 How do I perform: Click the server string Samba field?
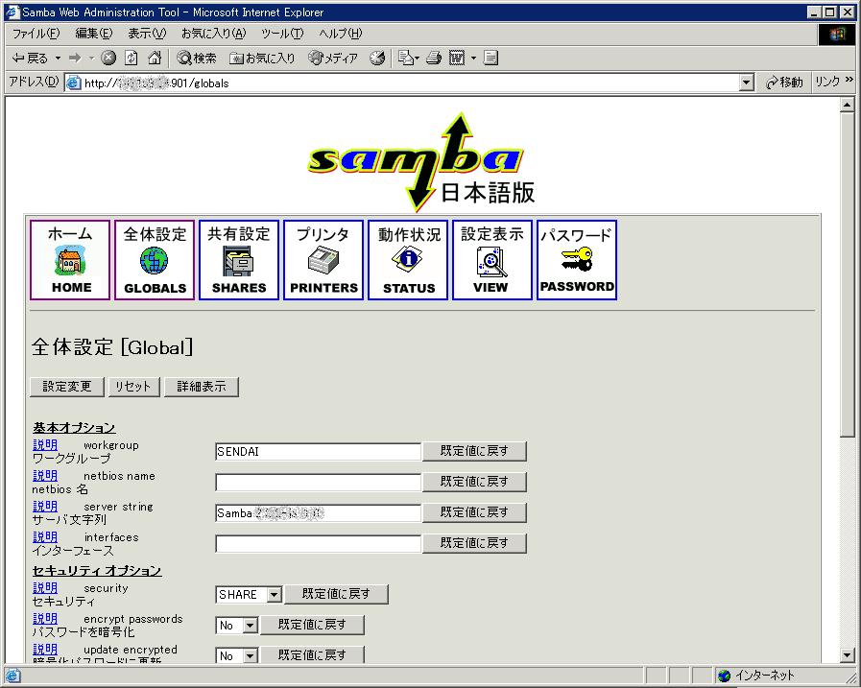318,513
